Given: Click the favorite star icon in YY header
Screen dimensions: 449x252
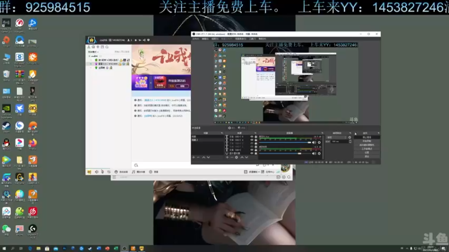Looking at the screenshot, I should 135,40.
